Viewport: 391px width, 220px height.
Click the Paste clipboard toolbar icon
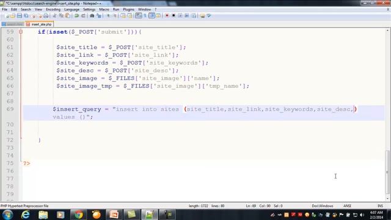pos(68,16)
